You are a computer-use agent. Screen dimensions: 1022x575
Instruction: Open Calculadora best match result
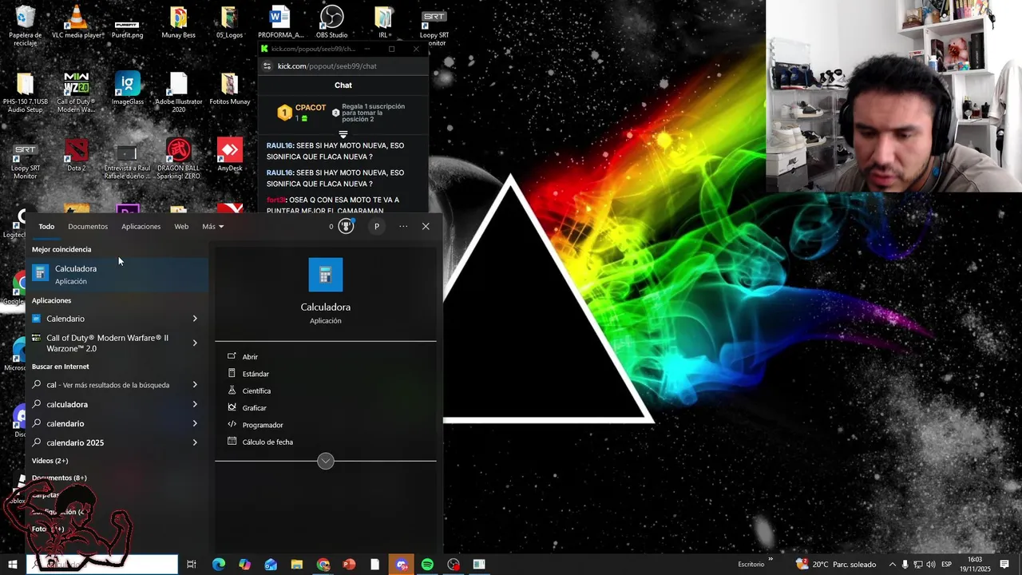[x=118, y=274]
